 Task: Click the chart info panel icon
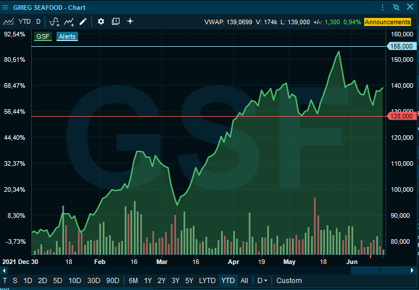[115, 21]
